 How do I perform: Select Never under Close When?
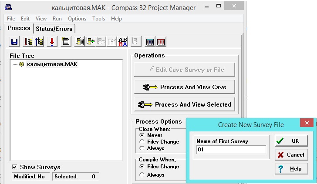click(x=142, y=135)
